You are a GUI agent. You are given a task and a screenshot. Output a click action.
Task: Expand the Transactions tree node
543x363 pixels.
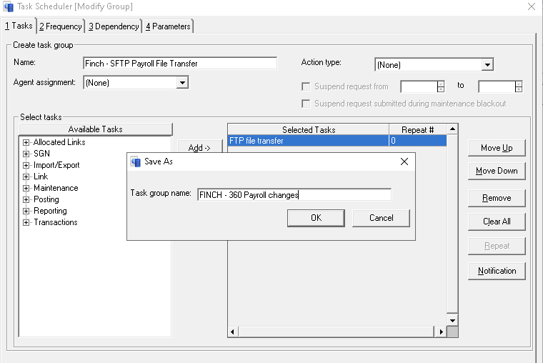coord(26,222)
